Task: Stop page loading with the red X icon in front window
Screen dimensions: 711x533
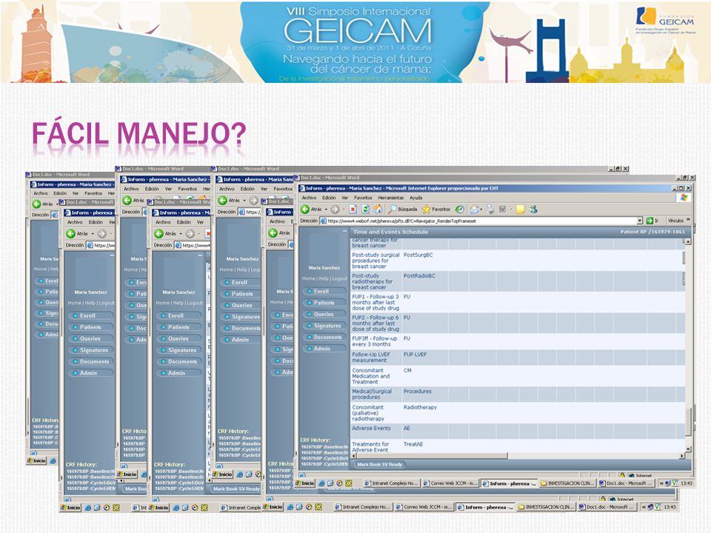Action: tap(353, 209)
